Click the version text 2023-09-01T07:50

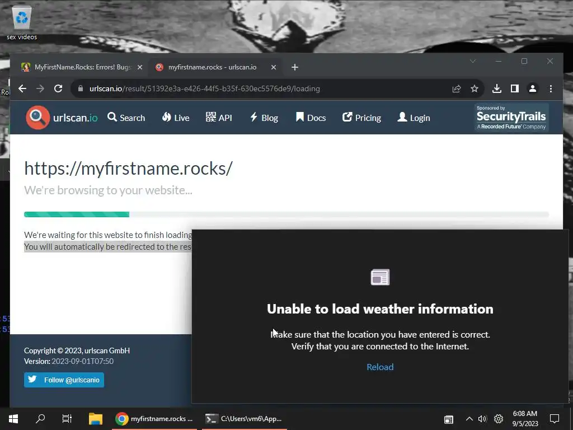click(83, 361)
